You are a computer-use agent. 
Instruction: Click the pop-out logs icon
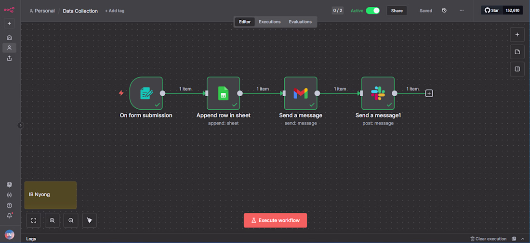click(x=514, y=239)
